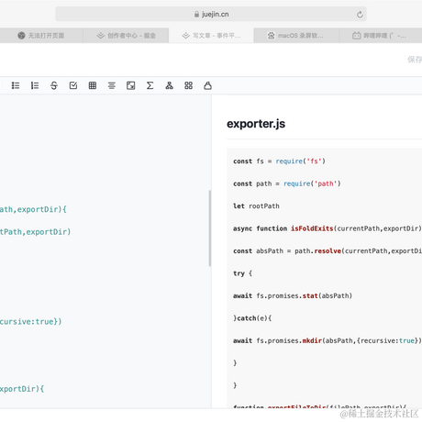
Task: Switch to the 无法打开页面 tab
Action: (x=41, y=36)
